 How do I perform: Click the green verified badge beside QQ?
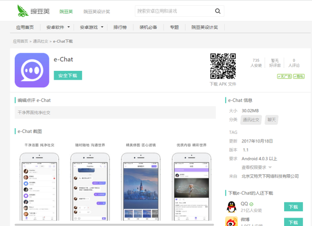(x=251, y=204)
